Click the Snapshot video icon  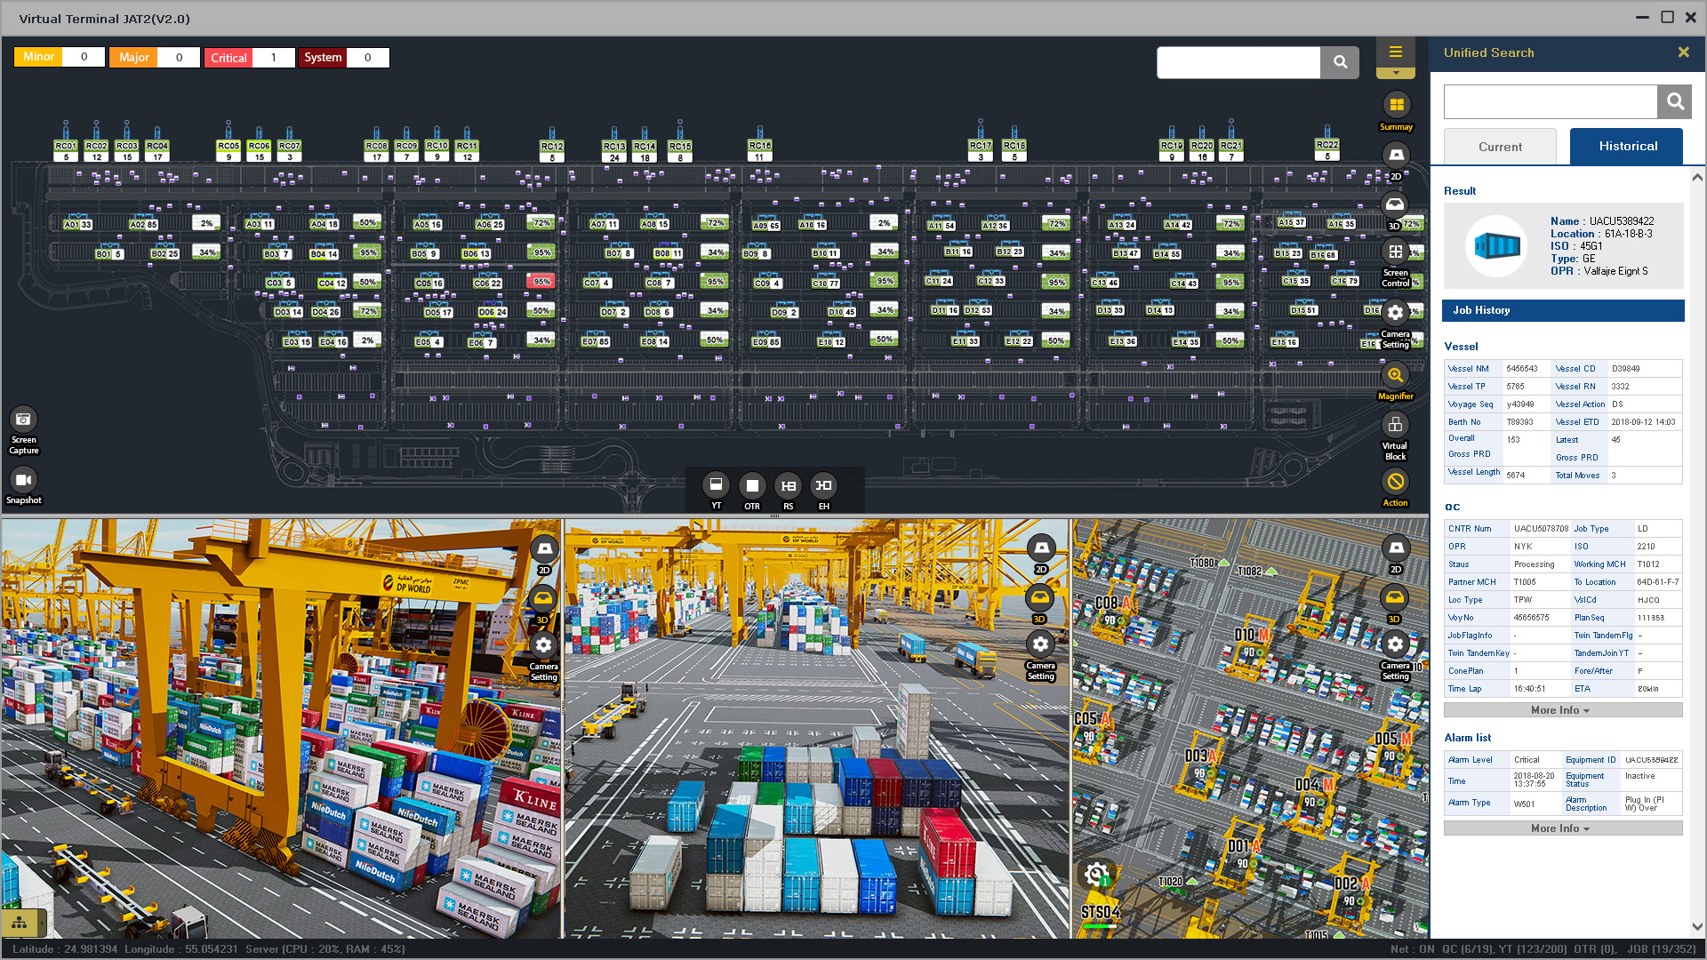point(23,480)
